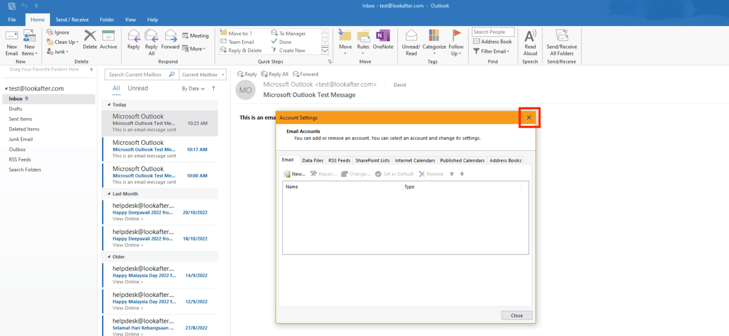
Task: Click New account button in Account Settings
Action: point(294,174)
